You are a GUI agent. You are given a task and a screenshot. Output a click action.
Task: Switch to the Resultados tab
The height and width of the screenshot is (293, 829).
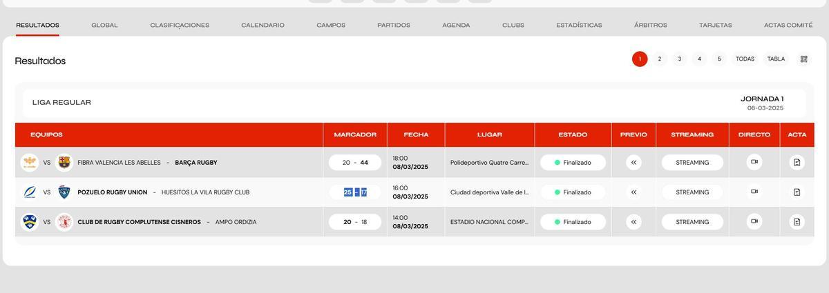37,25
